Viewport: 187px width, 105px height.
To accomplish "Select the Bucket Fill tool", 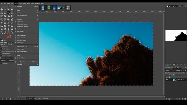I will 2,23.
